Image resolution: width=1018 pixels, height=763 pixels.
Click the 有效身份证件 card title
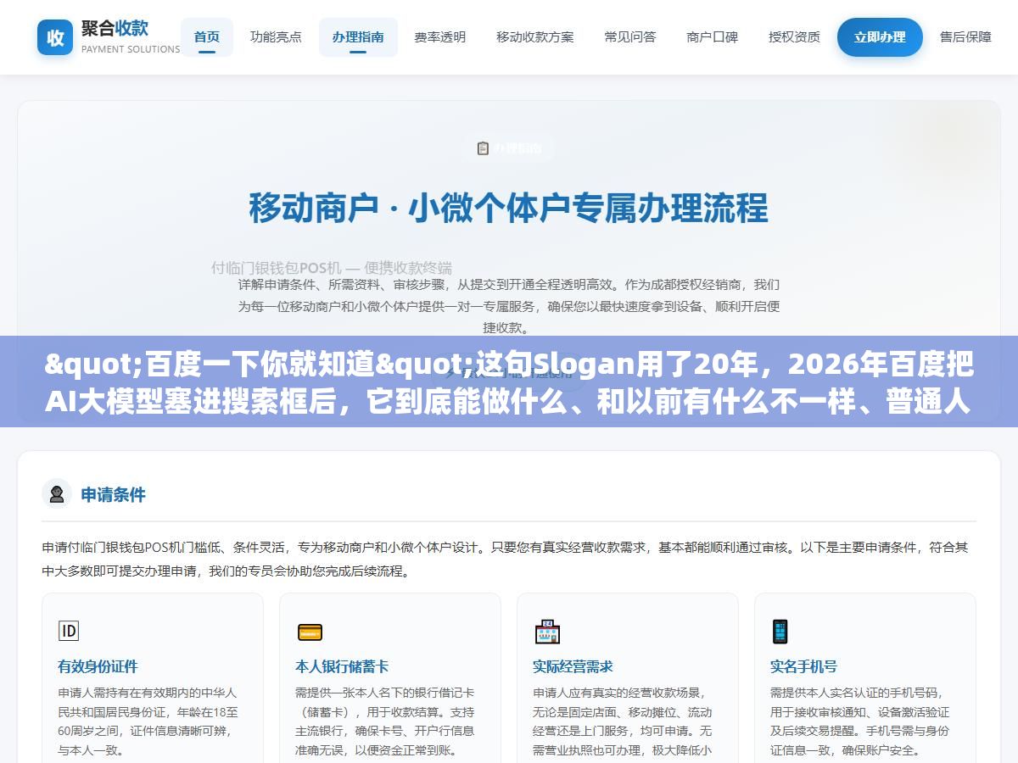pyautogui.click(x=98, y=666)
